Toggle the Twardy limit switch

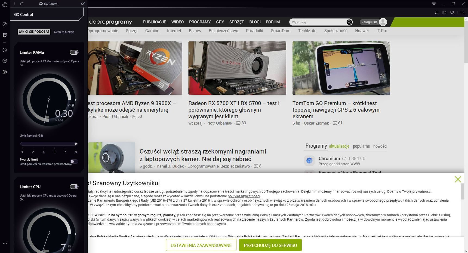click(x=74, y=162)
